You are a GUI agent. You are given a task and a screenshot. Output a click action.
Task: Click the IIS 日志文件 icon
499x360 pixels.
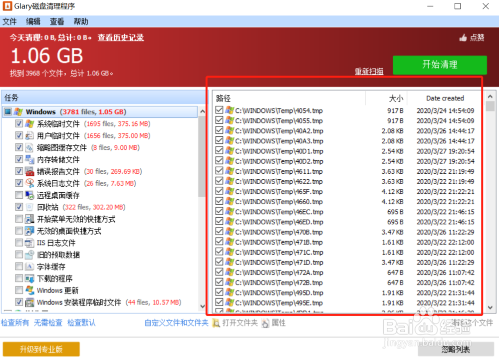29,243
